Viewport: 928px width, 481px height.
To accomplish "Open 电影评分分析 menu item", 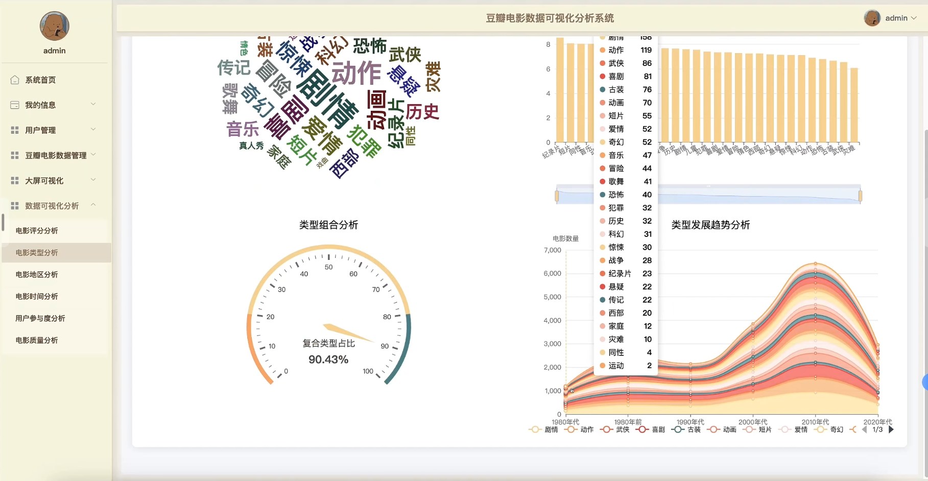I will [56, 231].
